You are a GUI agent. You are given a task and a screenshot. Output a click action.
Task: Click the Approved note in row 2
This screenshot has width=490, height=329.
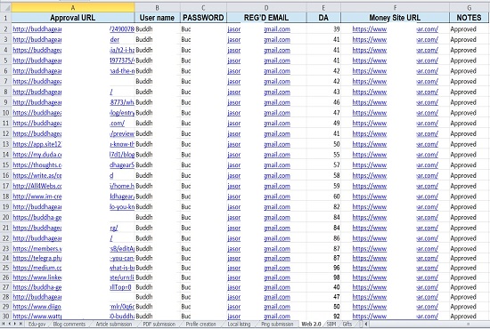[463, 29]
